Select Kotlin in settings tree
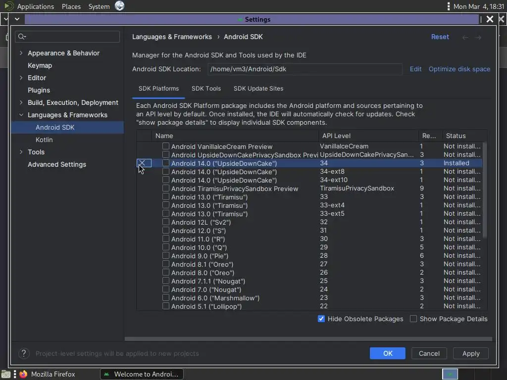The width and height of the screenshot is (507, 380). click(44, 140)
